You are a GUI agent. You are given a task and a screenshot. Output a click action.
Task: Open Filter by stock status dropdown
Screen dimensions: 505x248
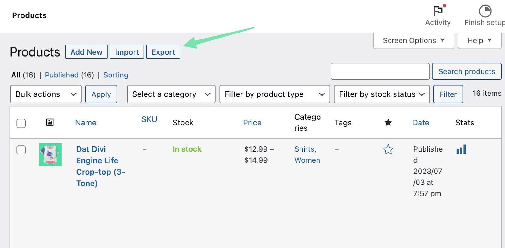tap(382, 94)
